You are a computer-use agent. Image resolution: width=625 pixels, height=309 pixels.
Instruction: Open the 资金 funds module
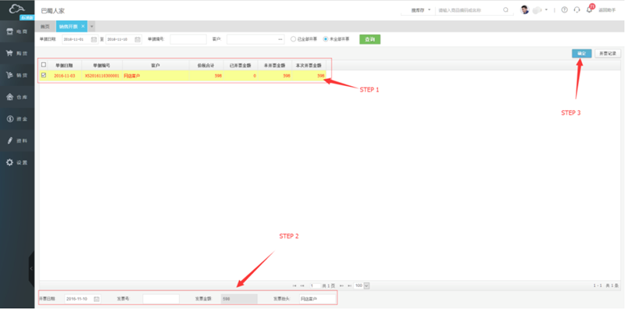(x=17, y=119)
